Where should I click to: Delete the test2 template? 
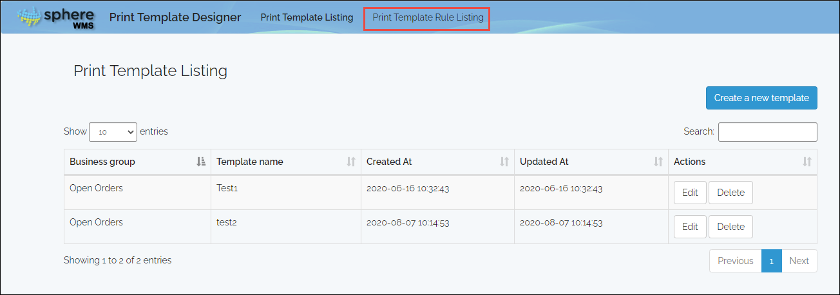coord(730,226)
